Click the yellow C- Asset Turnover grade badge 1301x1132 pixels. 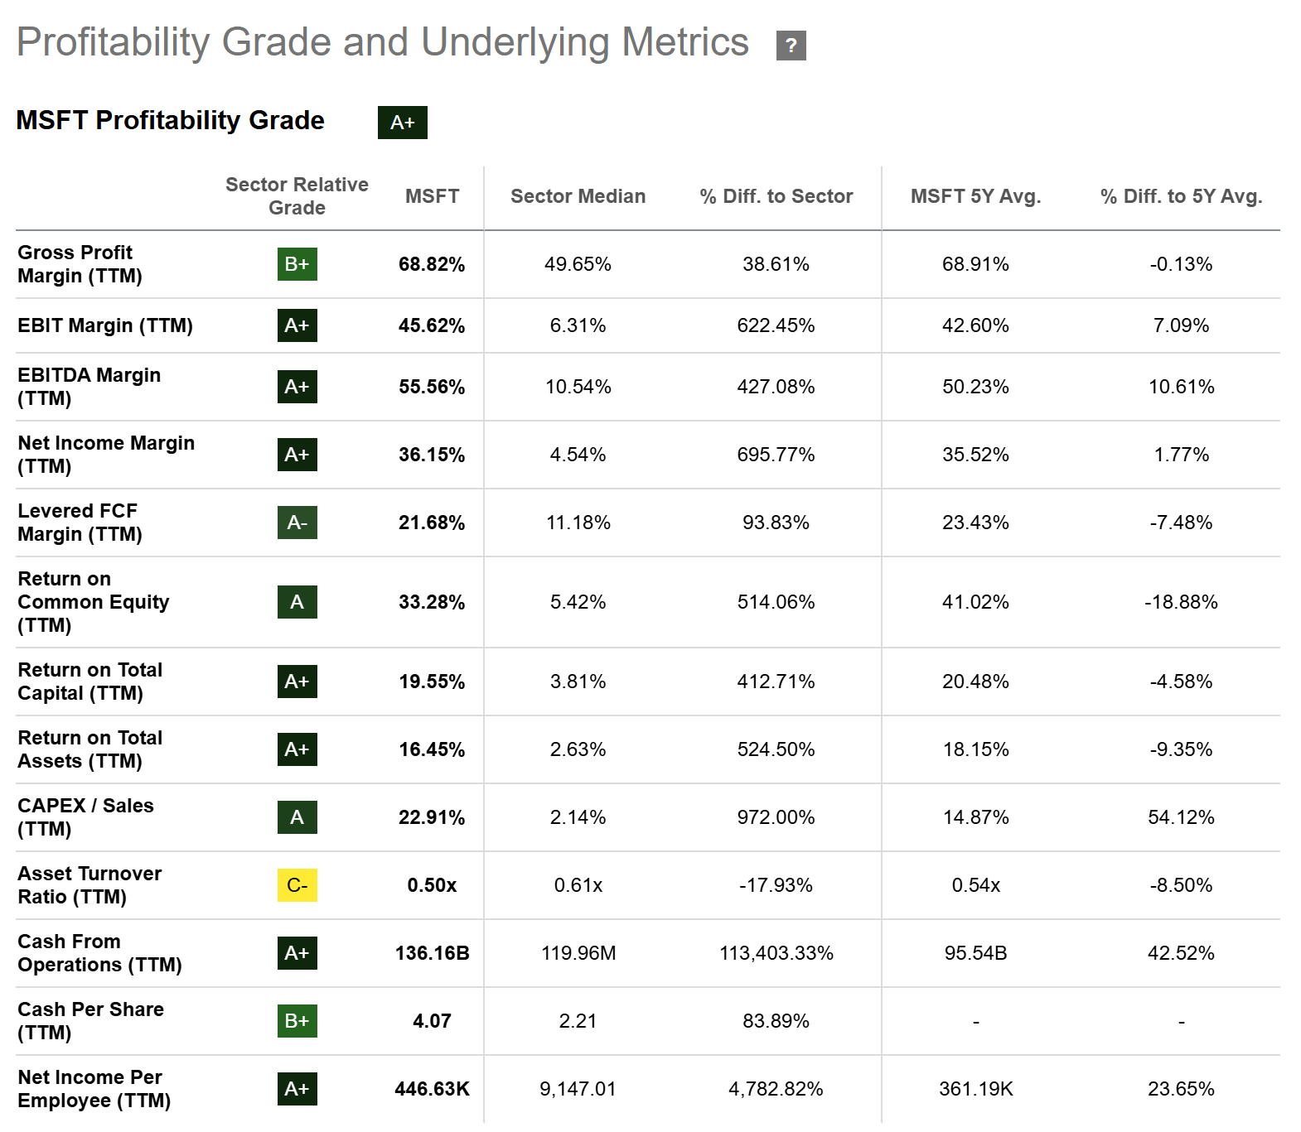(297, 885)
